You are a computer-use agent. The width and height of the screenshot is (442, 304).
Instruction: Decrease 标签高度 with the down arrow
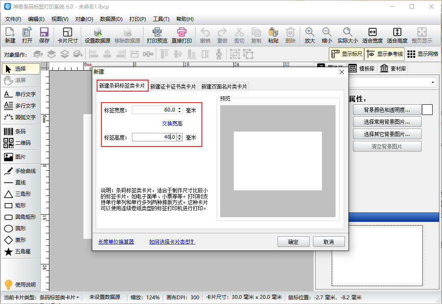[180, 139]
